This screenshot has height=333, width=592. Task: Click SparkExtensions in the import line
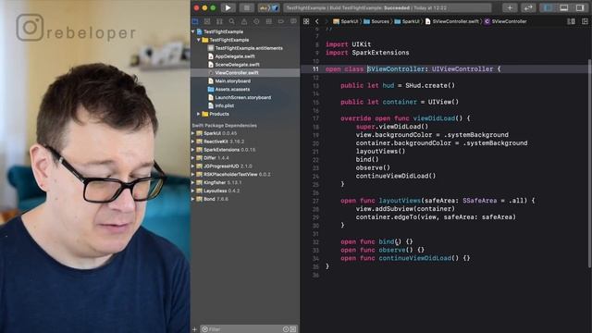pyautogui.click(x=380, y=53)
